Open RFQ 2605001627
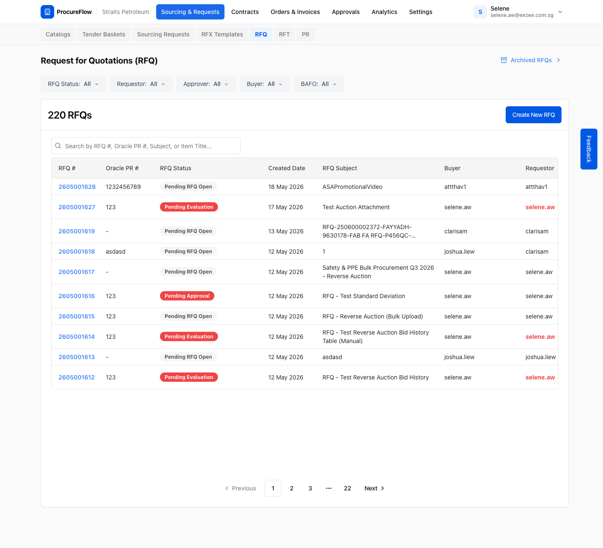This screenshot has height=548, width=603. point(77,207)
